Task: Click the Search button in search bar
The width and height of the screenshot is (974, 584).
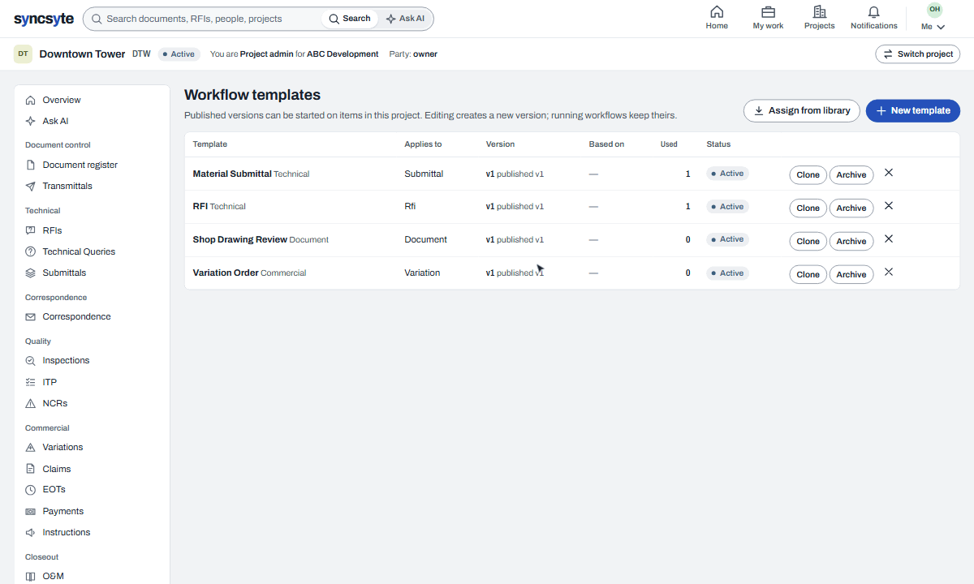Action: (x=350, y=19)
